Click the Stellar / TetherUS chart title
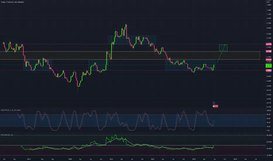 coord(12,2)
